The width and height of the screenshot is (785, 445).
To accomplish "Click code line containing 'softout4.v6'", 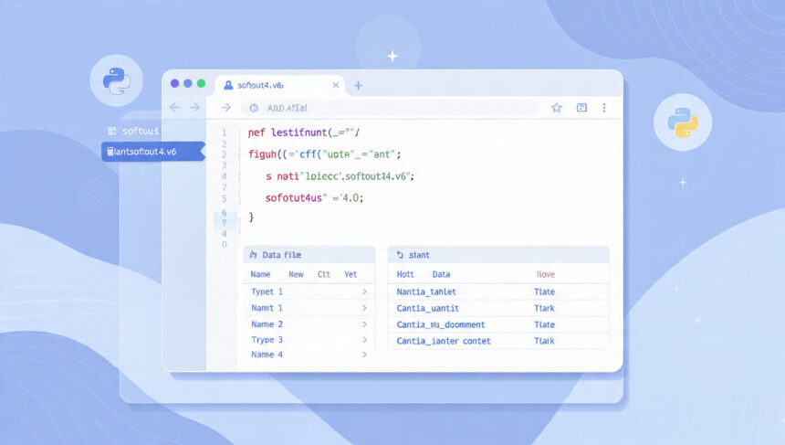I will pos(340,176).
